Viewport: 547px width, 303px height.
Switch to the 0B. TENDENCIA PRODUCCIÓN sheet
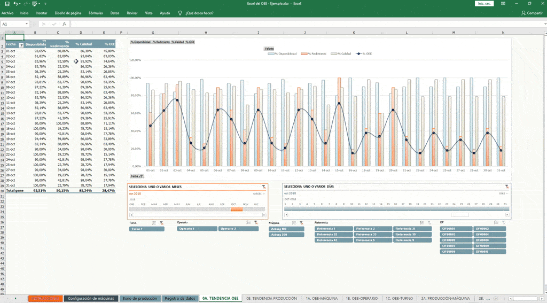[271, 299]
